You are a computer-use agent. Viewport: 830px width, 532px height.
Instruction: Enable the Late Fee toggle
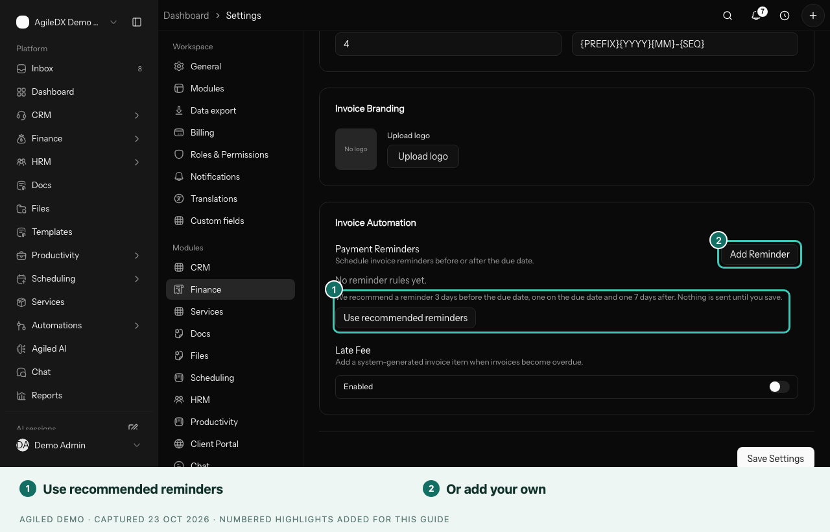pyautogui.click(x=779, y=387)
